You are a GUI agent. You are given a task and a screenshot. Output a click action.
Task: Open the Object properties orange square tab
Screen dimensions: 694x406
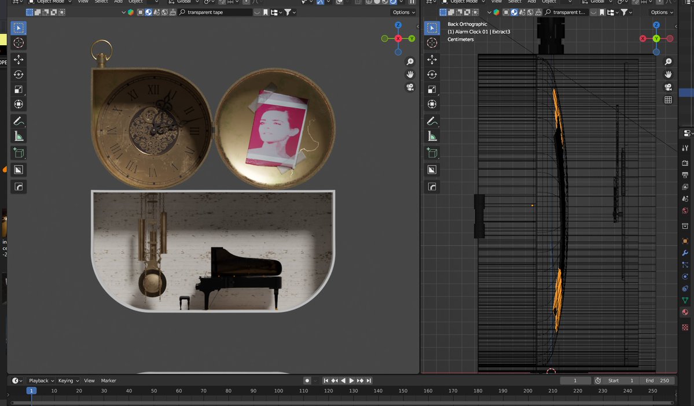tap(685, 241)
